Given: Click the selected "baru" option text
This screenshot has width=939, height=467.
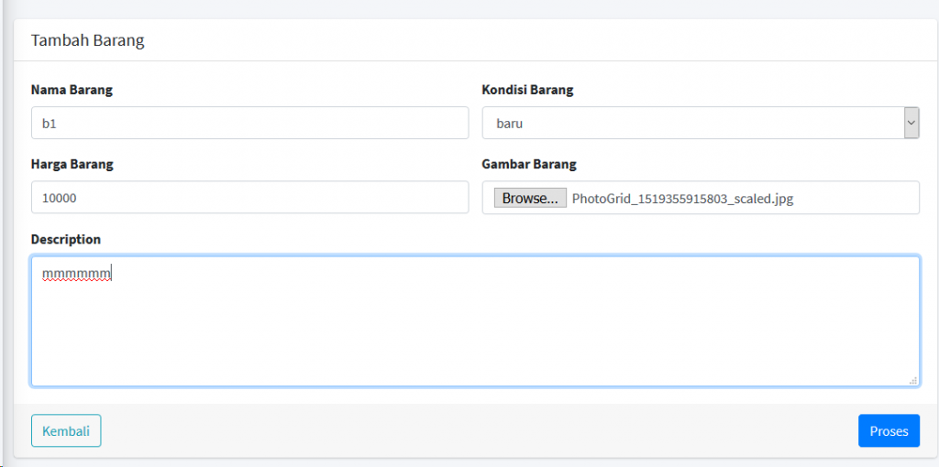Looking at the screenshot, I should (x=510, y=123).
